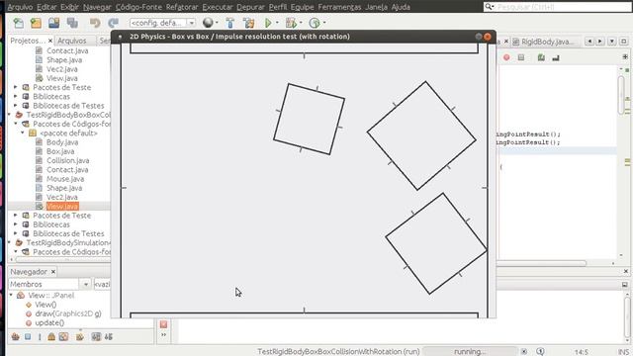Screen dimensions: 633x356
Task: Click the scroll-tabs-right arrow in editor
Action: point(600,42)
